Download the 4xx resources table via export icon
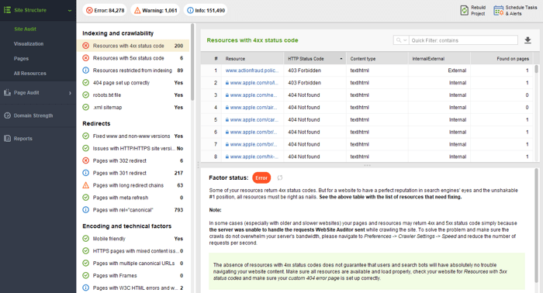 point(527,40)
